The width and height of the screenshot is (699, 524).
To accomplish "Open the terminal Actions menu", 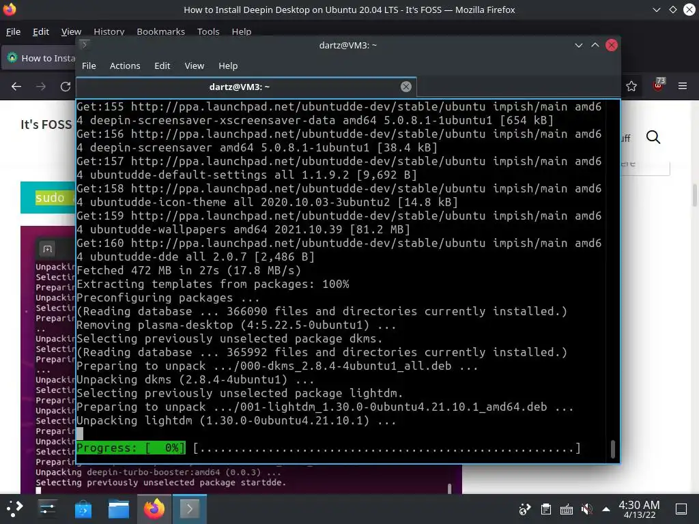I will pos(125,66).
